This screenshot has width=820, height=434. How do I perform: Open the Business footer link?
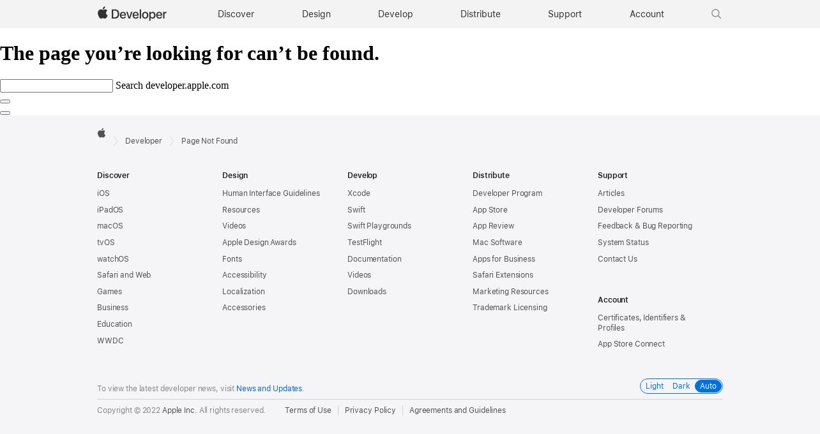pyautogui.click(x=112, y=308)
